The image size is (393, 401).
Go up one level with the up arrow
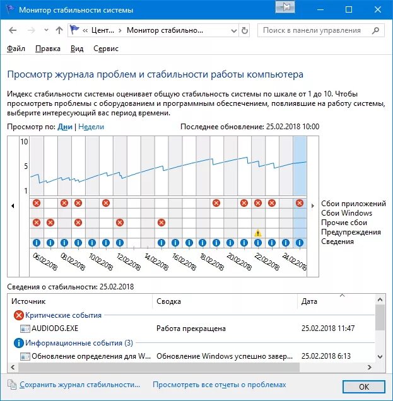click(x=59, y=30)
